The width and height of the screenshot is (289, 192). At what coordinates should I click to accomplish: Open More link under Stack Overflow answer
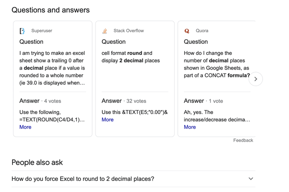click(107, 120)
